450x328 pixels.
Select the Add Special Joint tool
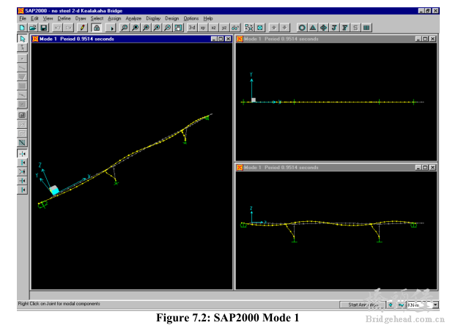click(23, 59)
